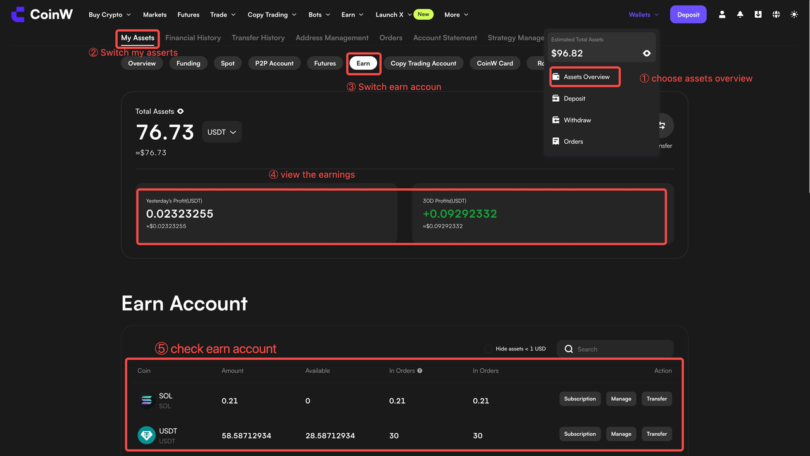Click the SOL coin icon
The width and height of the screenshot is (810, 456).
(147, 400)
